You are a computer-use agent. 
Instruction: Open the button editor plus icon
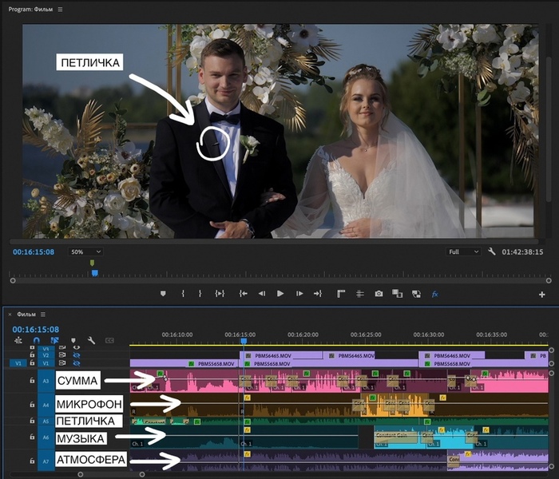tap(542, 295)
